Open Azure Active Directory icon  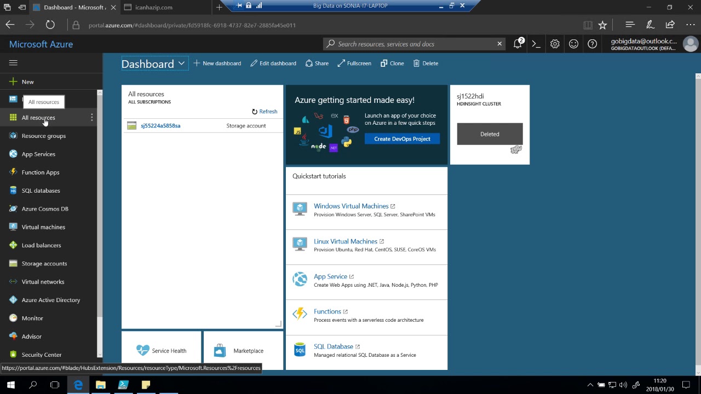(13, 300)
